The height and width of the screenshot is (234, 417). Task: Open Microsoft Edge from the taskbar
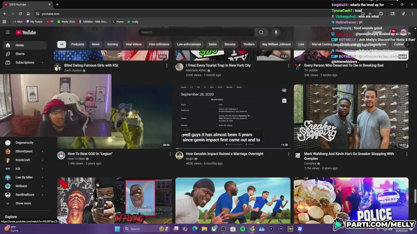pos(194,229)
